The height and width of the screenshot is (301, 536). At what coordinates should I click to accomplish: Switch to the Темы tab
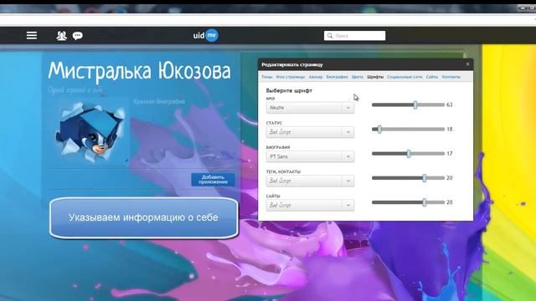pos(267,77)
